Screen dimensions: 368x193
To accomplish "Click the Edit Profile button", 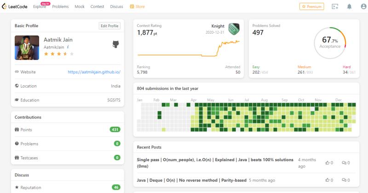I will point(110,26).
